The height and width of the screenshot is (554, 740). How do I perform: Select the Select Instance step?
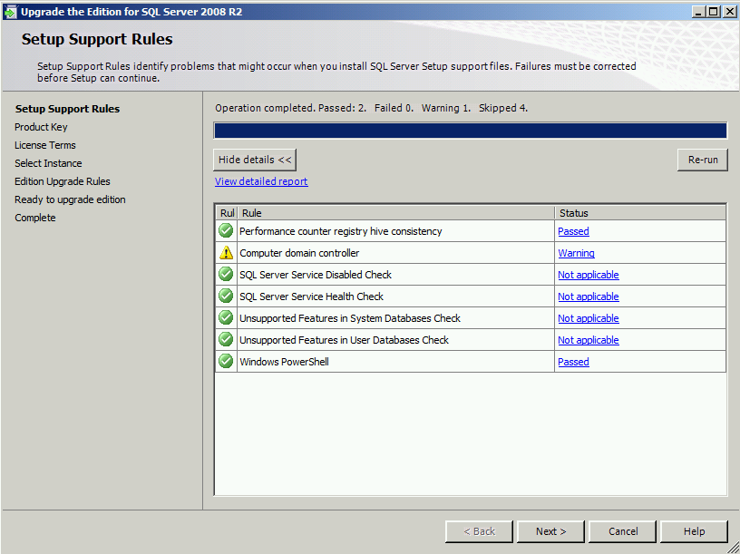(48, 163)
